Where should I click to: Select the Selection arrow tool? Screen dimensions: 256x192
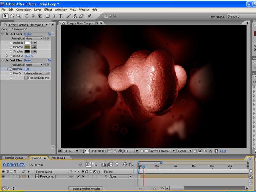point(5,16)
